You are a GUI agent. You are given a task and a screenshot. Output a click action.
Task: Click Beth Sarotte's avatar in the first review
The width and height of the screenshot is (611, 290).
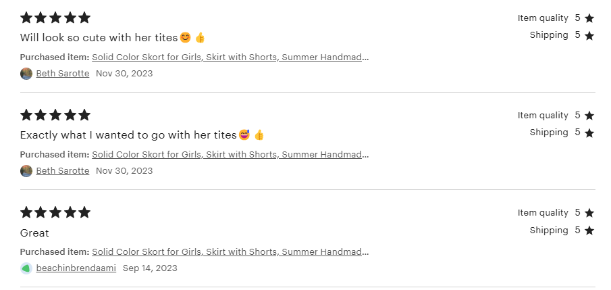point(26,74)
